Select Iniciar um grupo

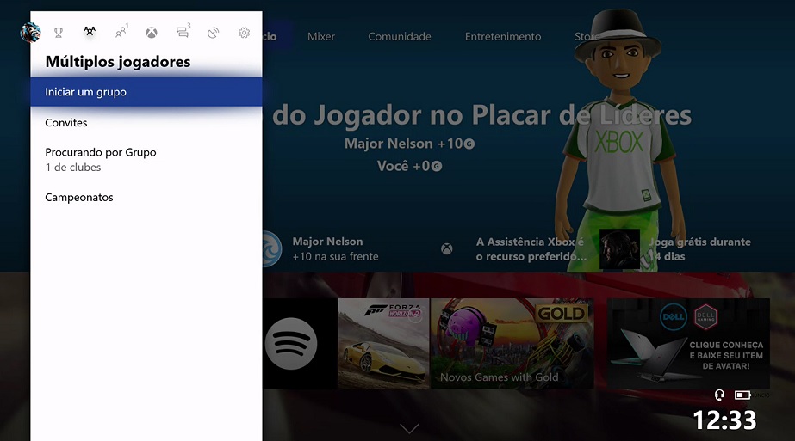pyautogui.click(x=146, y=92)
